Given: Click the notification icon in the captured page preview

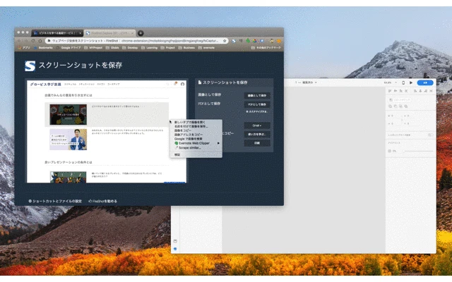Looking at the screenshot, I should pyautogui.click(x=176, y=84).
